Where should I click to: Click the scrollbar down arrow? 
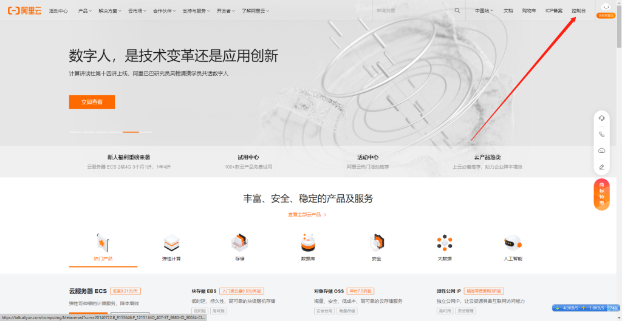[x=619, y=318]
